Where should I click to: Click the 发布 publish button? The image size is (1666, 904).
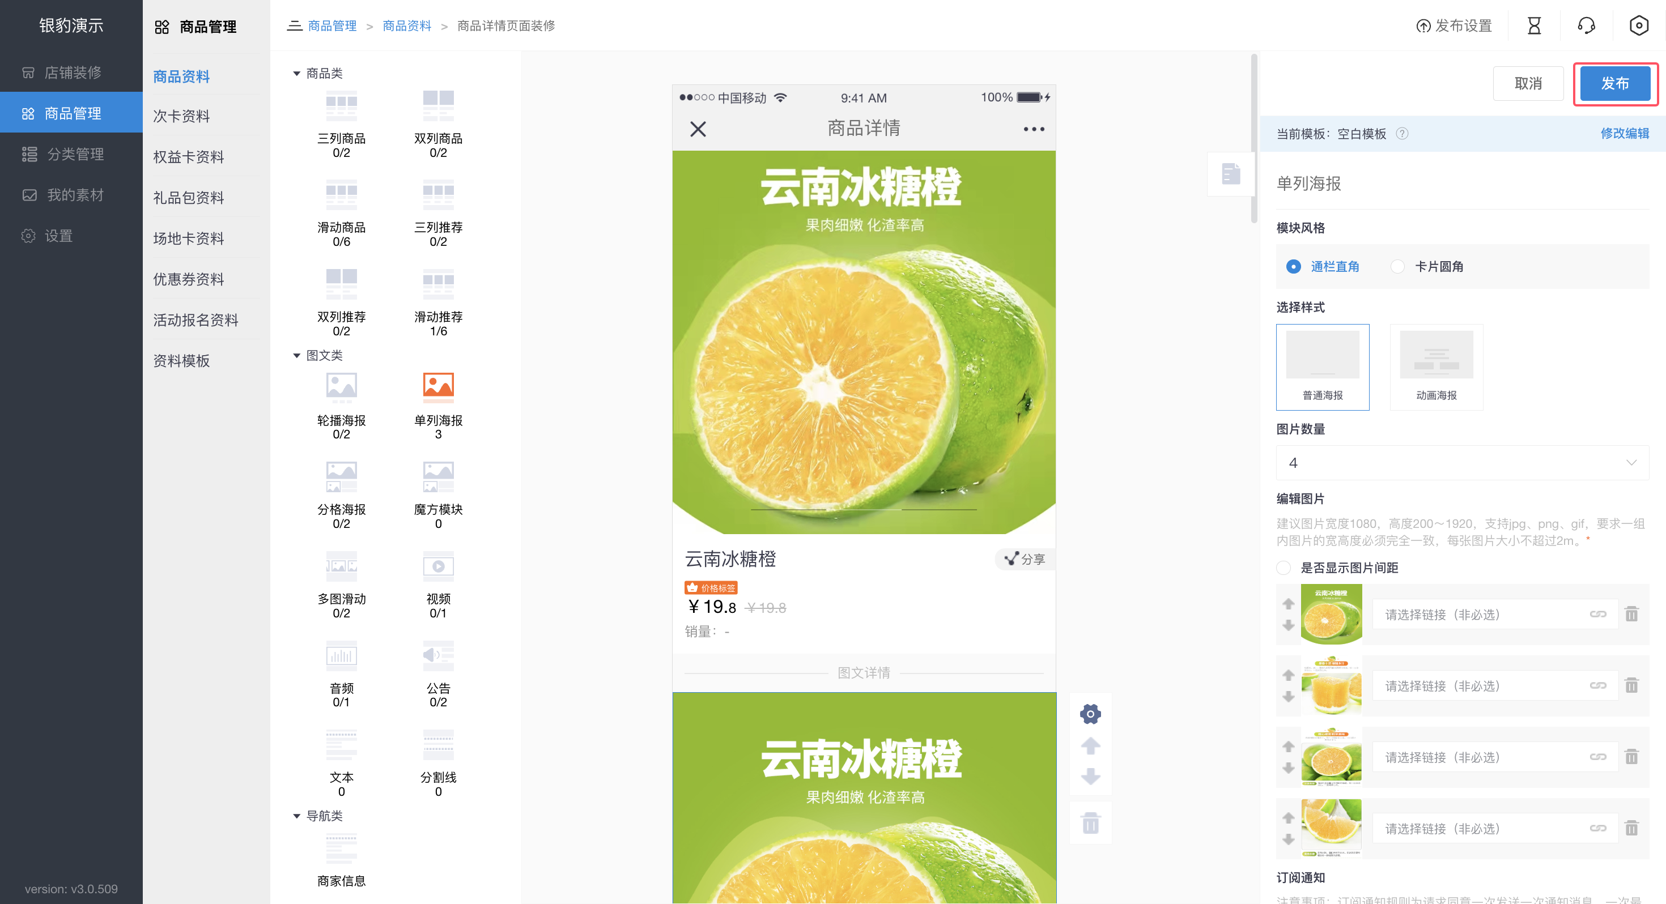[1615, 83]
